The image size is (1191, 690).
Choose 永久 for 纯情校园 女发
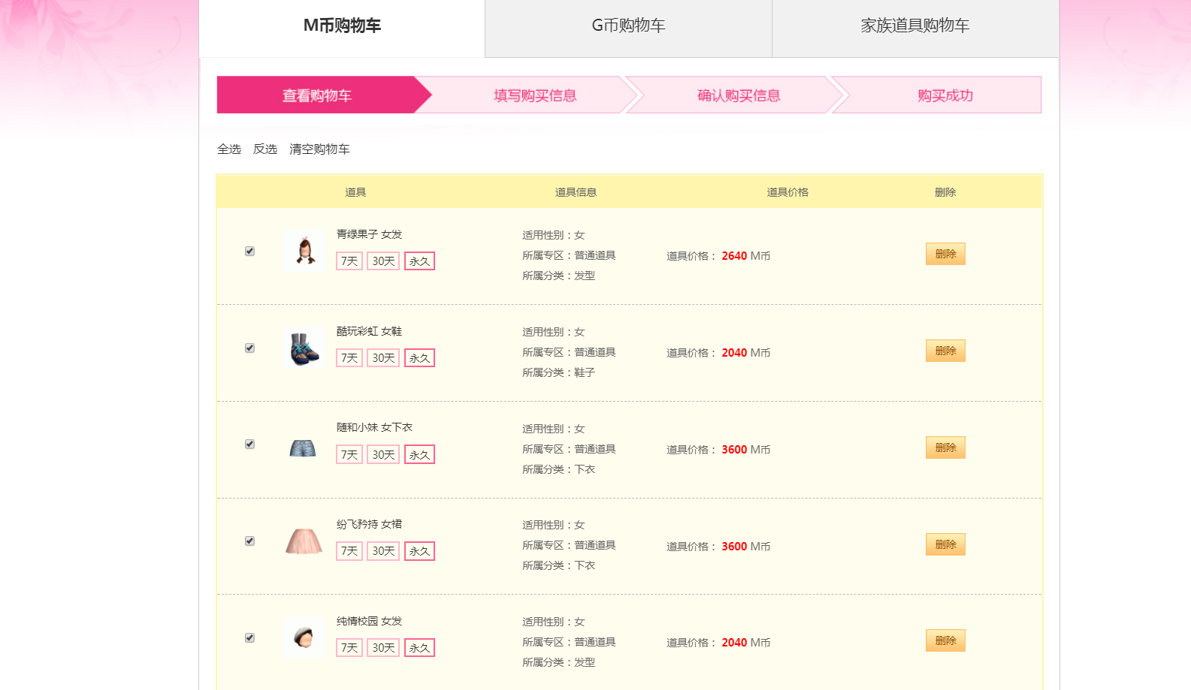pos(419,648)
